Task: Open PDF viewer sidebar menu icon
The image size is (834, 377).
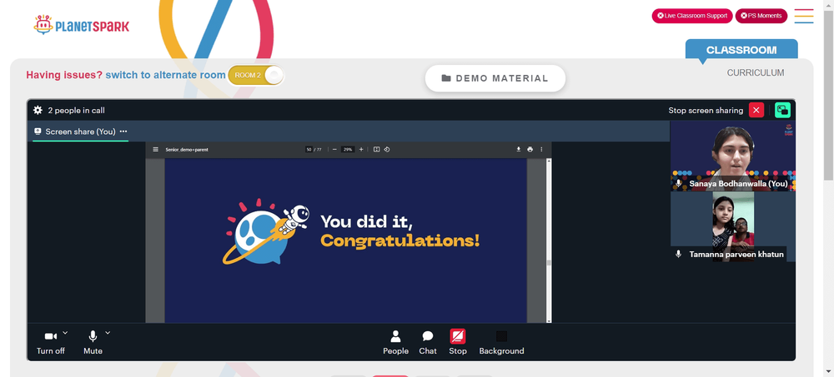Action: pos(155,150)
